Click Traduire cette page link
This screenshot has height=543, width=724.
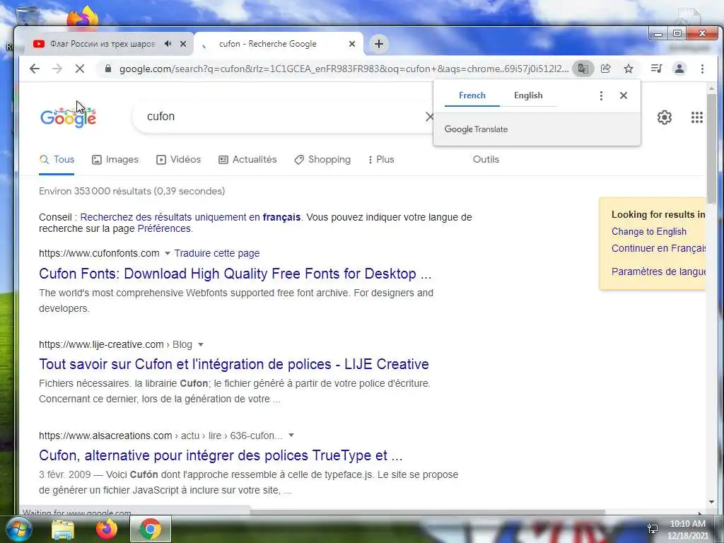click(x=216, y=254)
